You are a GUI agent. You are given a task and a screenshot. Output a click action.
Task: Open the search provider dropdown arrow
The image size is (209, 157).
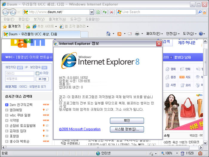pos(205,12)
